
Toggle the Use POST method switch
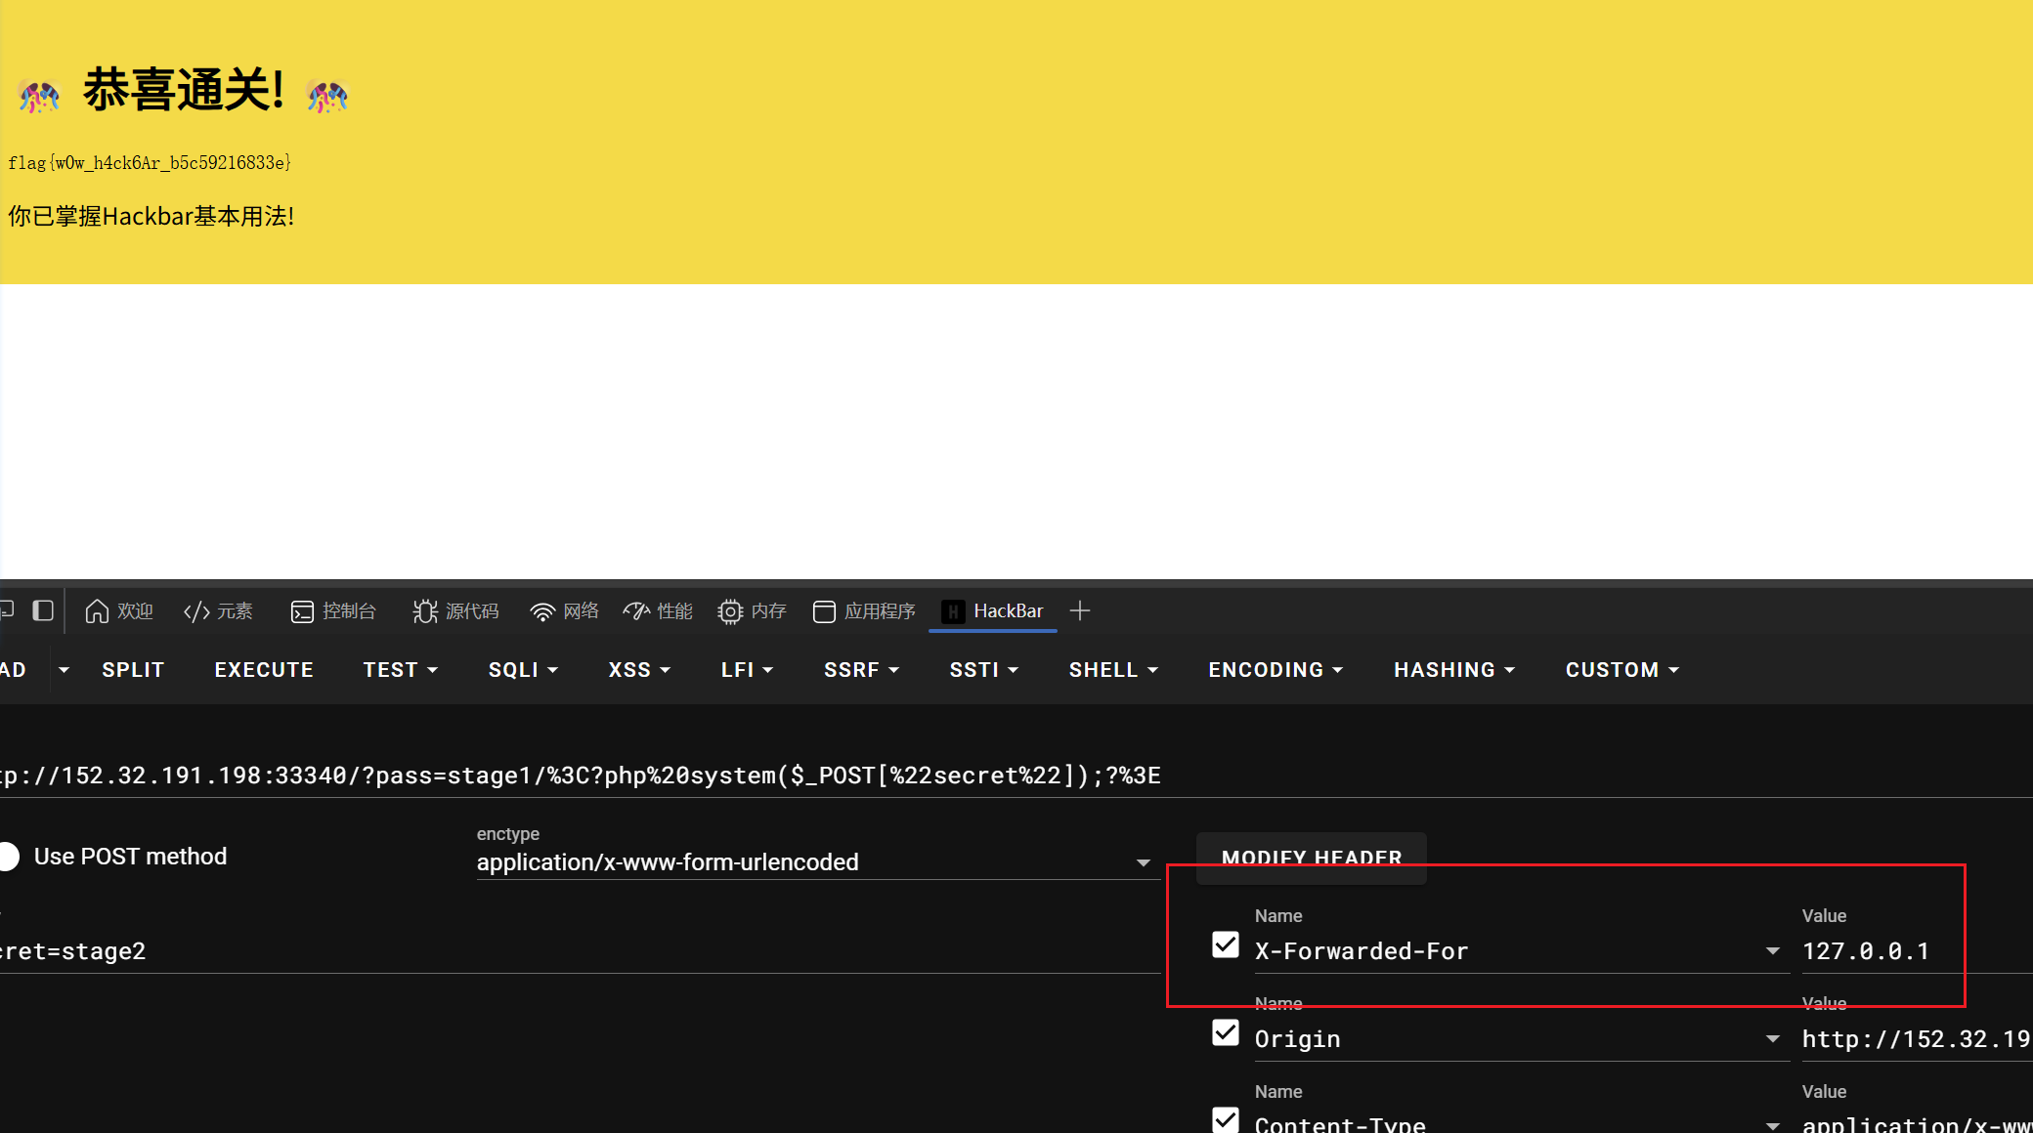[10, 857]
